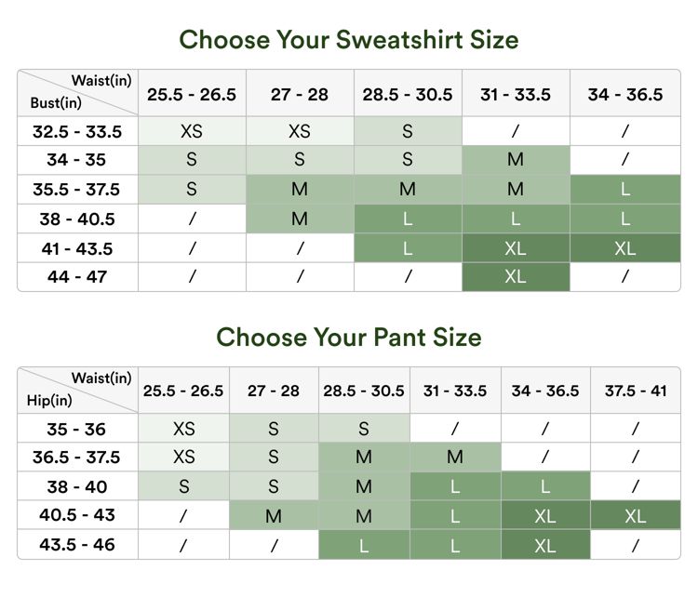Viewport: 698px width, 597px height.
Task: Select the 32.5 - 33.5 bust row label
Action: click(76, 131)
